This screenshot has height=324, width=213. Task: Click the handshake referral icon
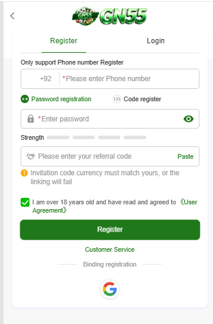coord(31,156)
